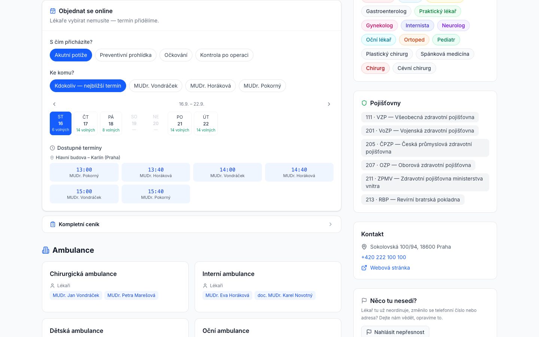
Task: Click the building icon next to Ambulance heading
Action: pos(46,250)
